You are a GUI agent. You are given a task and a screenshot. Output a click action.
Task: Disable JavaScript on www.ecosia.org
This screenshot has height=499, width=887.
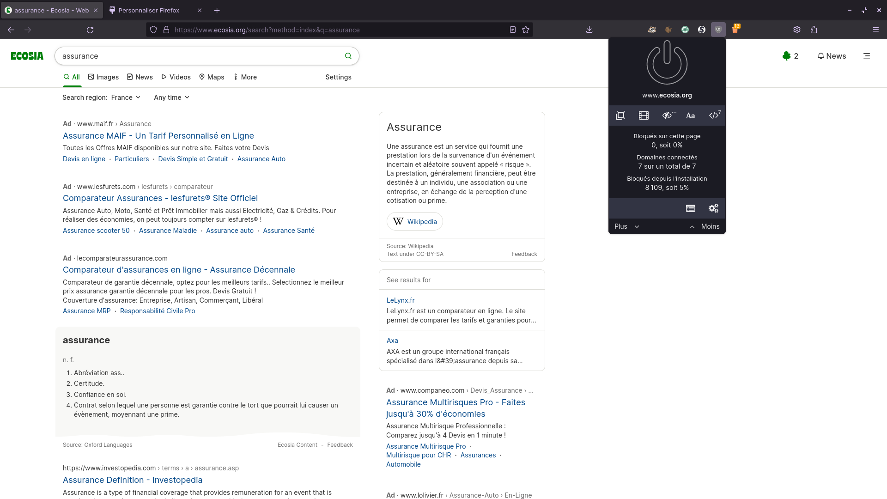click(x=714, y=116)
